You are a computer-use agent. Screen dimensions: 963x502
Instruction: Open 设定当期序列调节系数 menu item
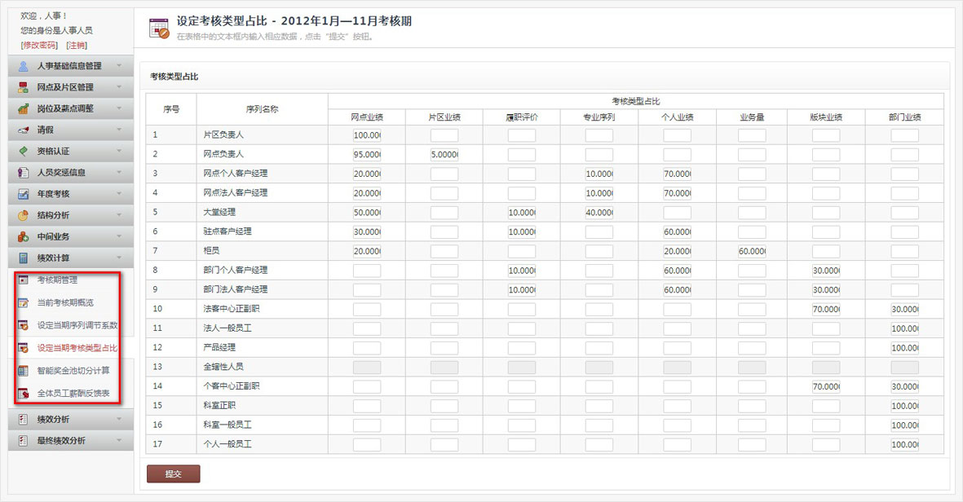point(77,325)
